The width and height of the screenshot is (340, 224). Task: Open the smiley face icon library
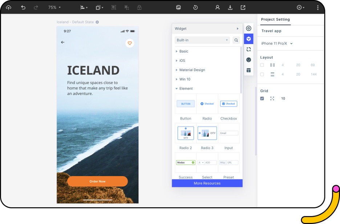coord(248,60)
